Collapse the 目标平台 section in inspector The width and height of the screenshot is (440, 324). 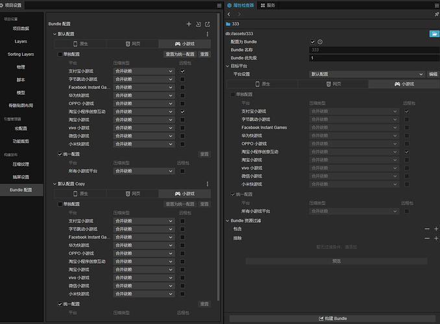click(228, 66)
